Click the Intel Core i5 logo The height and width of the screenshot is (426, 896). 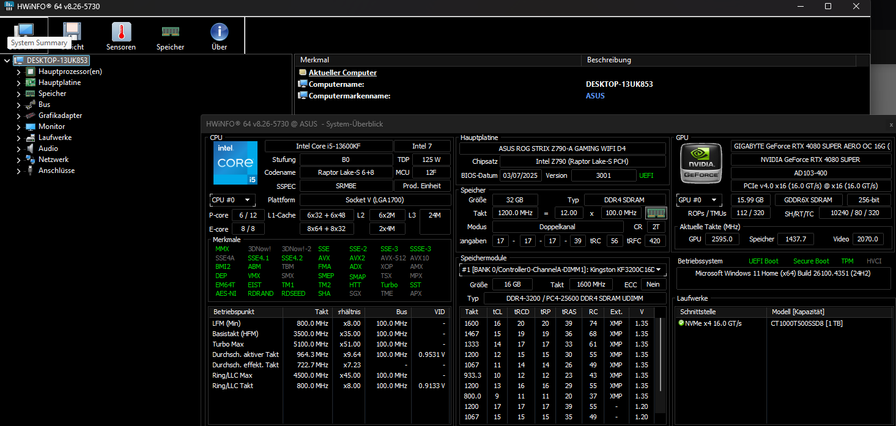point(235,163)
